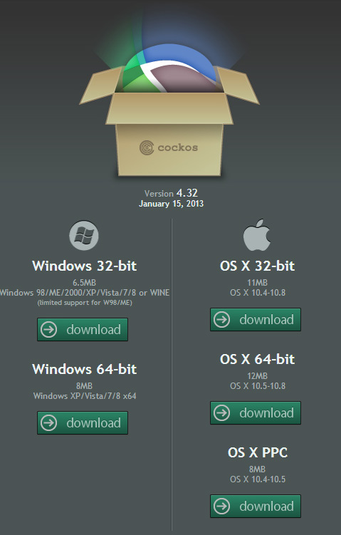Download the Windows 32-bit installer

(x=83, y=330)
